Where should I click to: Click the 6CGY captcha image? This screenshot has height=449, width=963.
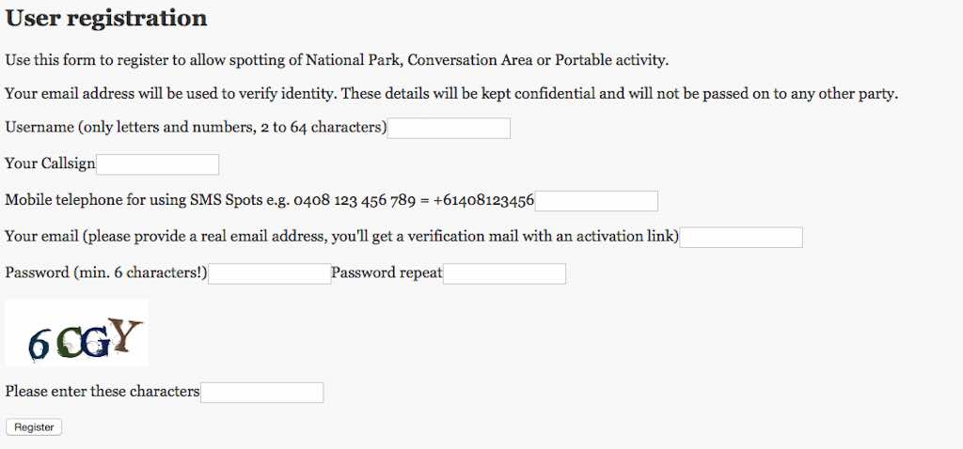77,333
